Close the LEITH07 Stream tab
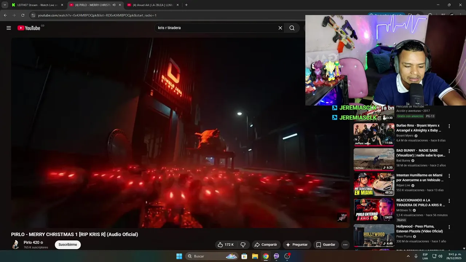This screenshot has height=262, width=466. tap(62, 5)
